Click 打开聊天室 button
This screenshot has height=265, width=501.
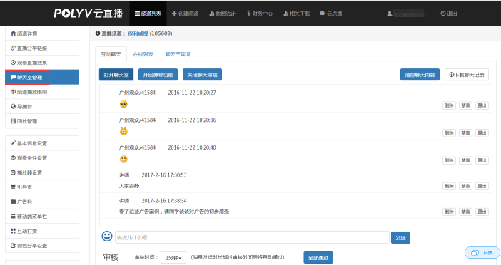[116, 75]
